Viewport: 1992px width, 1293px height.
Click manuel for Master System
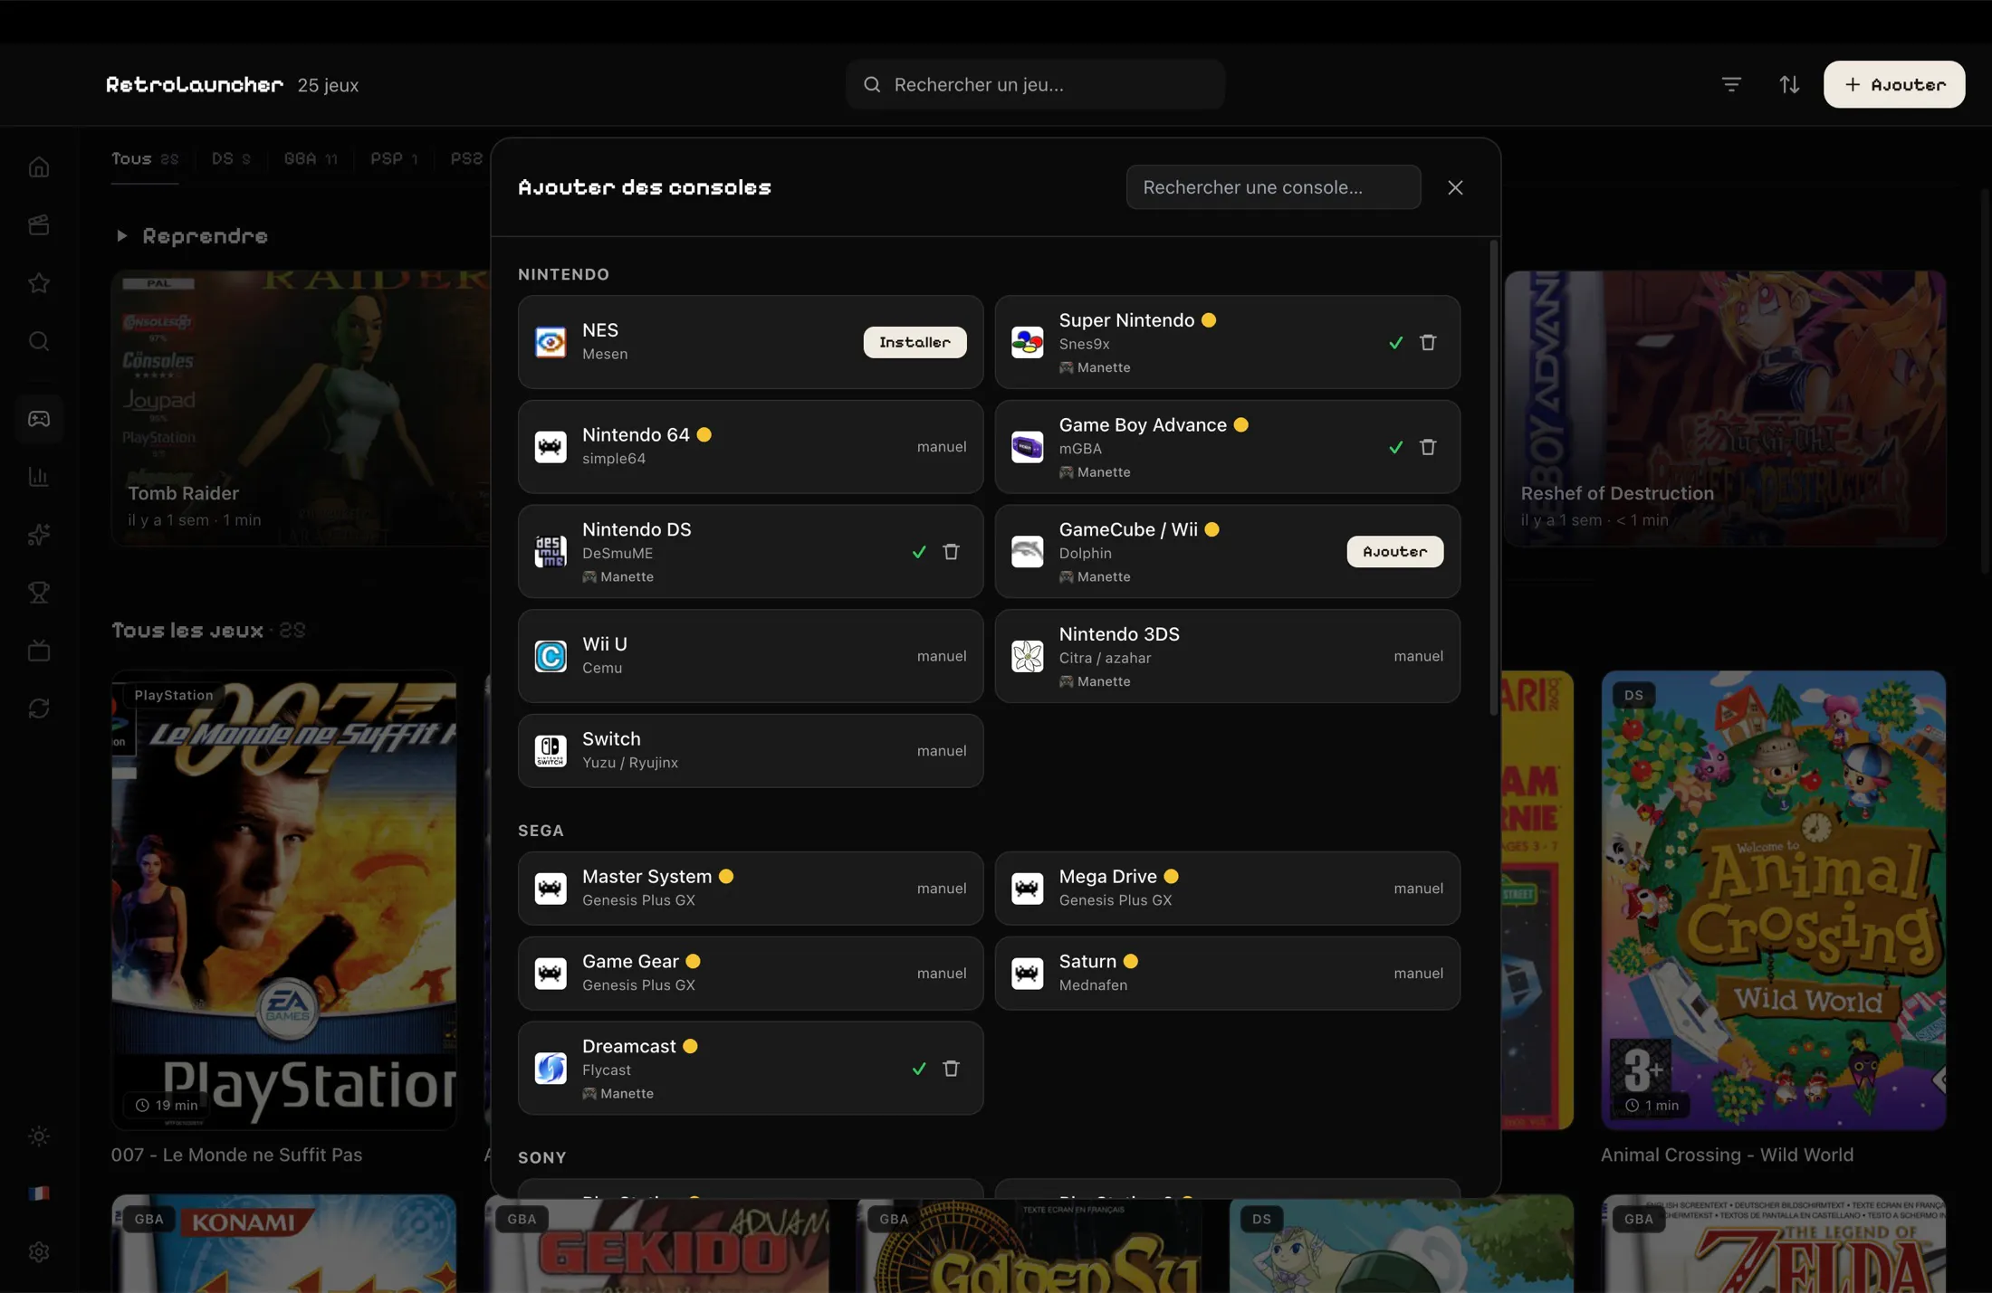[x=942, y=889]
